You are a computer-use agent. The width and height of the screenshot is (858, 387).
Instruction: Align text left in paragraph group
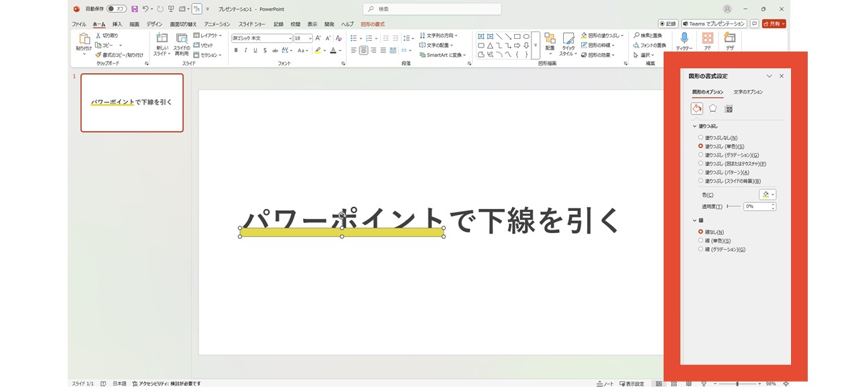tap(353, 50)
